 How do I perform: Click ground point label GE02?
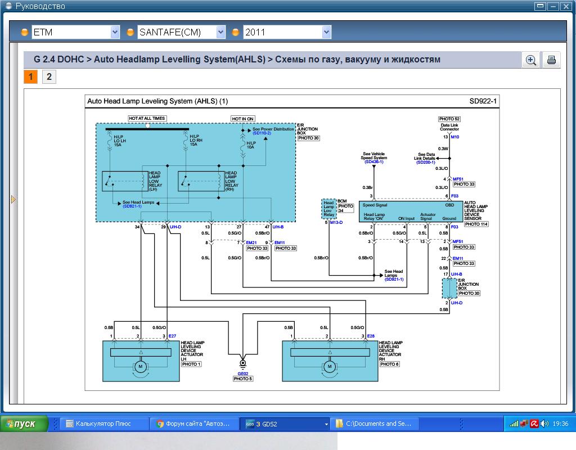click(242, 373)
